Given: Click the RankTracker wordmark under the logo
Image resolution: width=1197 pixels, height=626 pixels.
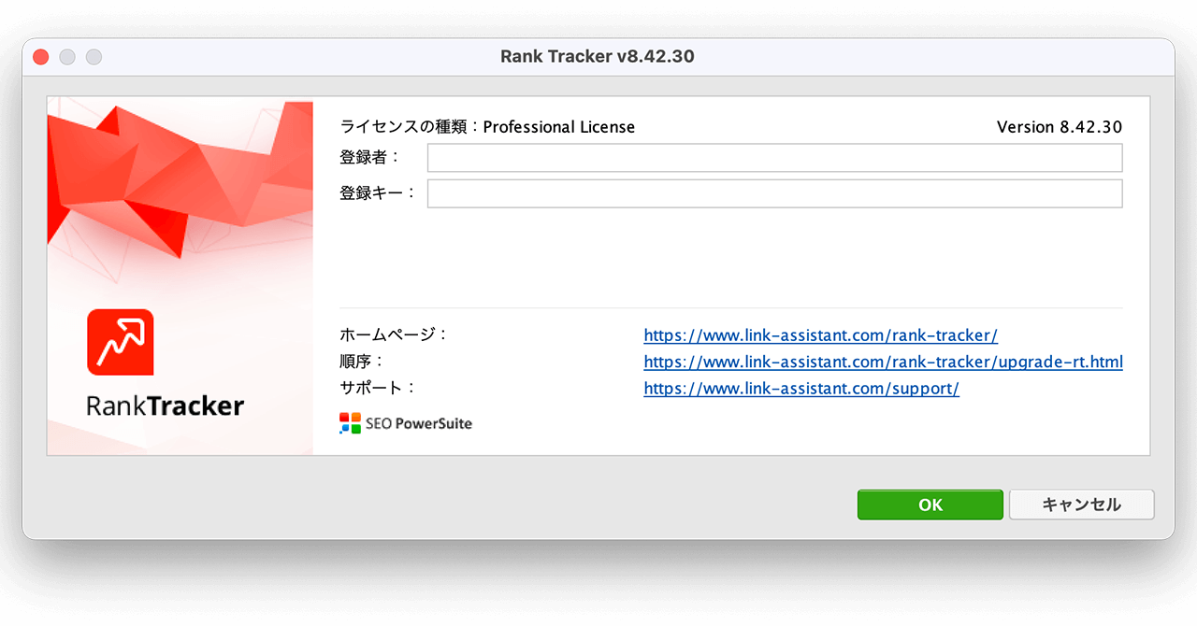Looking at the screenshot, I should (x=165, y=405).
